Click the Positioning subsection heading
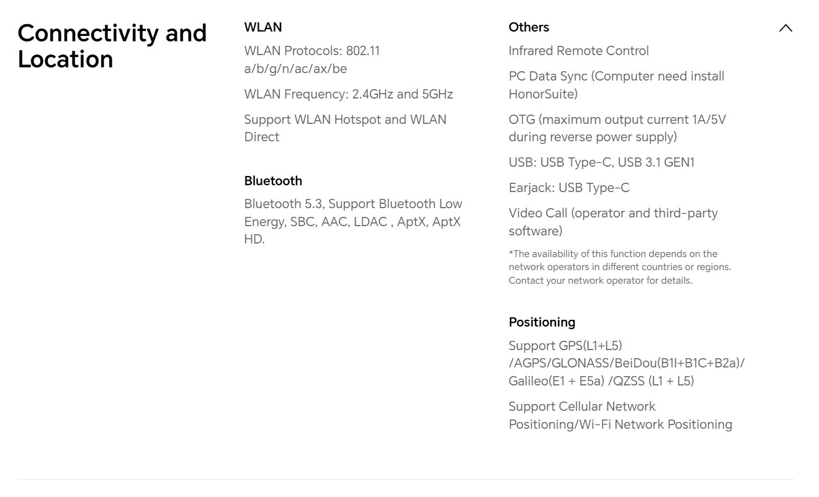Image resolution: width=819 pixels, height=497 pixels. coord(542,322)
